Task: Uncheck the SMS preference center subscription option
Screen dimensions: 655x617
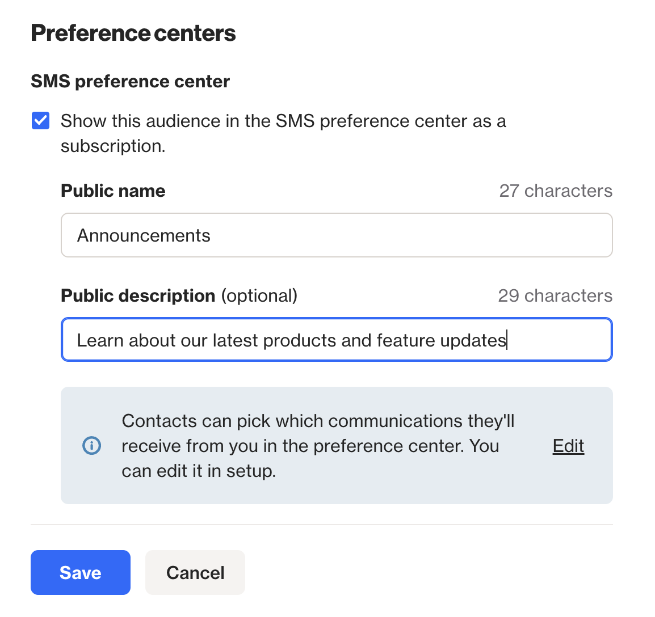Action: tap(40, 120)
